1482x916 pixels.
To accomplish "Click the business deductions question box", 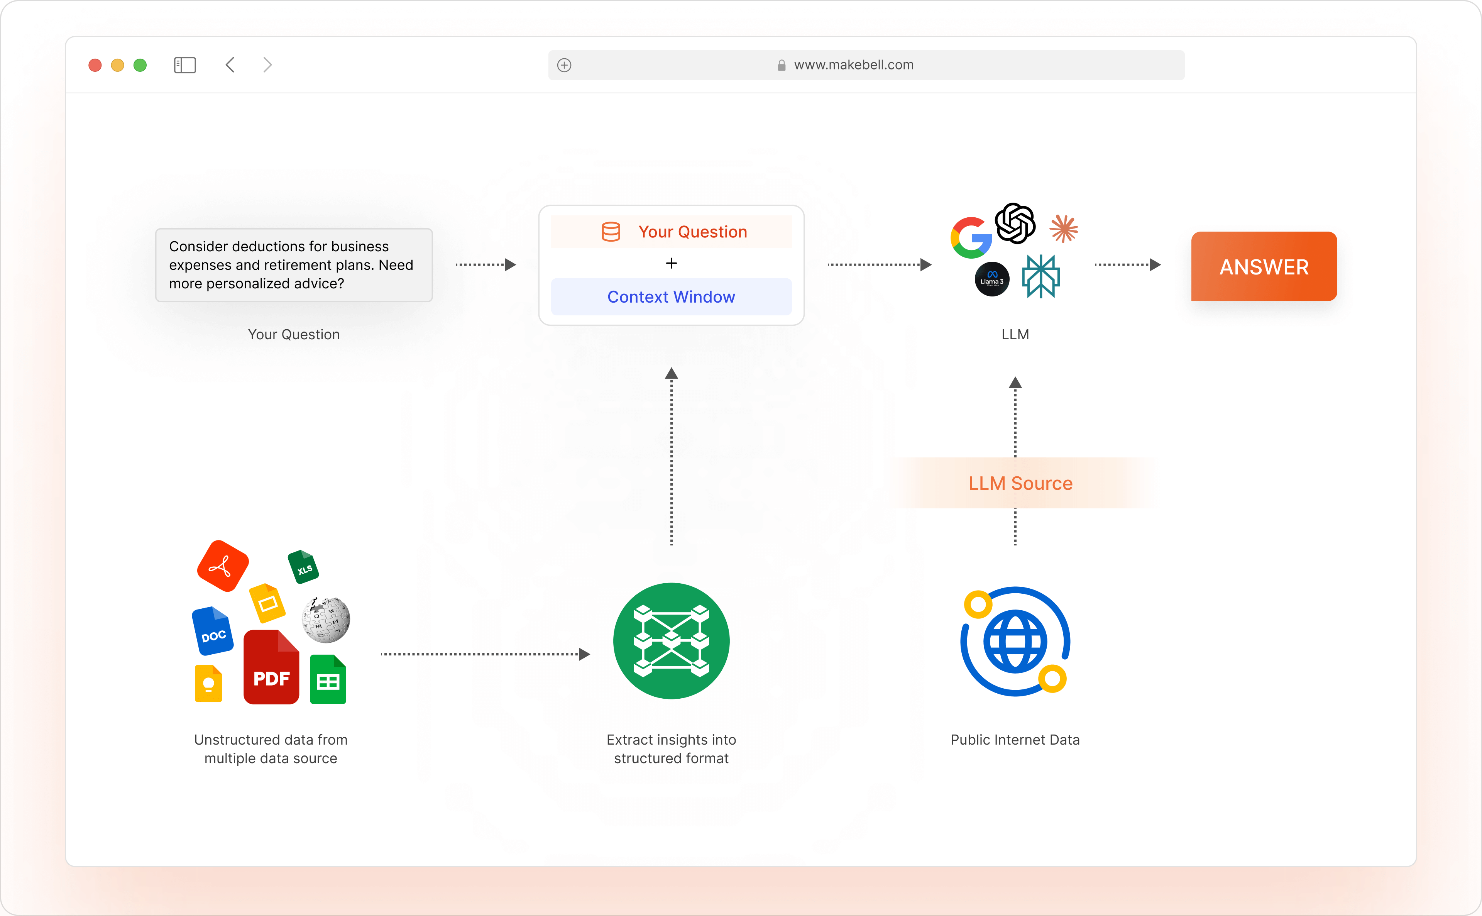I will pyautogui.click(x=294, y=265).
